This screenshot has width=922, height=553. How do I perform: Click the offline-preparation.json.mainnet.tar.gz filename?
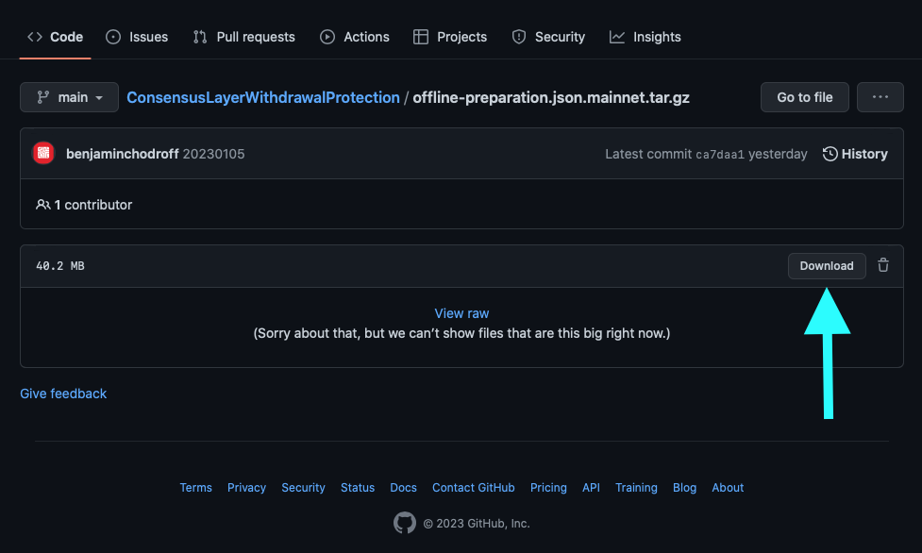[551, 97]
